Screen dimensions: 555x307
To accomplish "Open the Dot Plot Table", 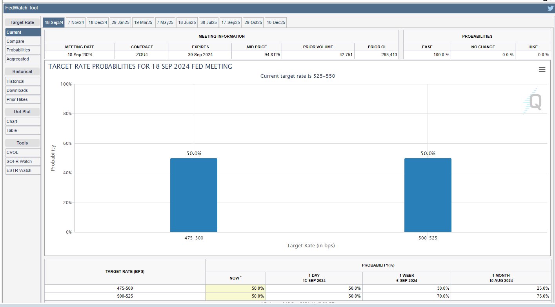I will 23,131.
